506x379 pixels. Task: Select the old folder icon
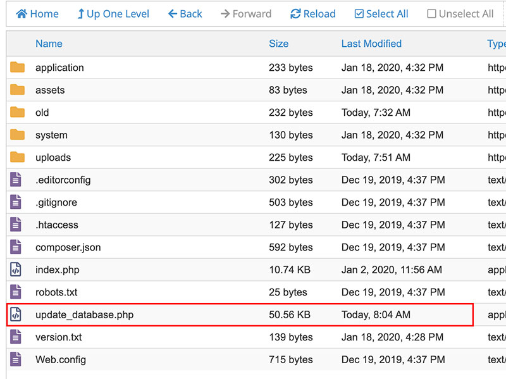17,113
